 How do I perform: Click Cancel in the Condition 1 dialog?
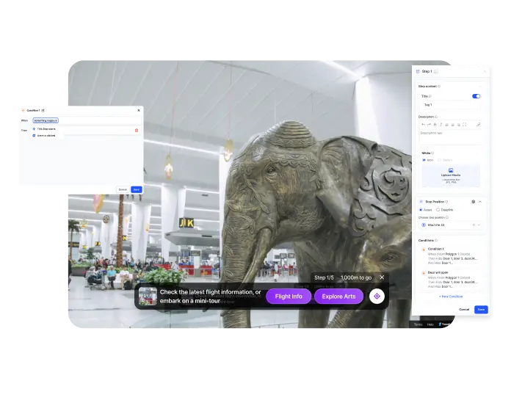coord(123,189)
